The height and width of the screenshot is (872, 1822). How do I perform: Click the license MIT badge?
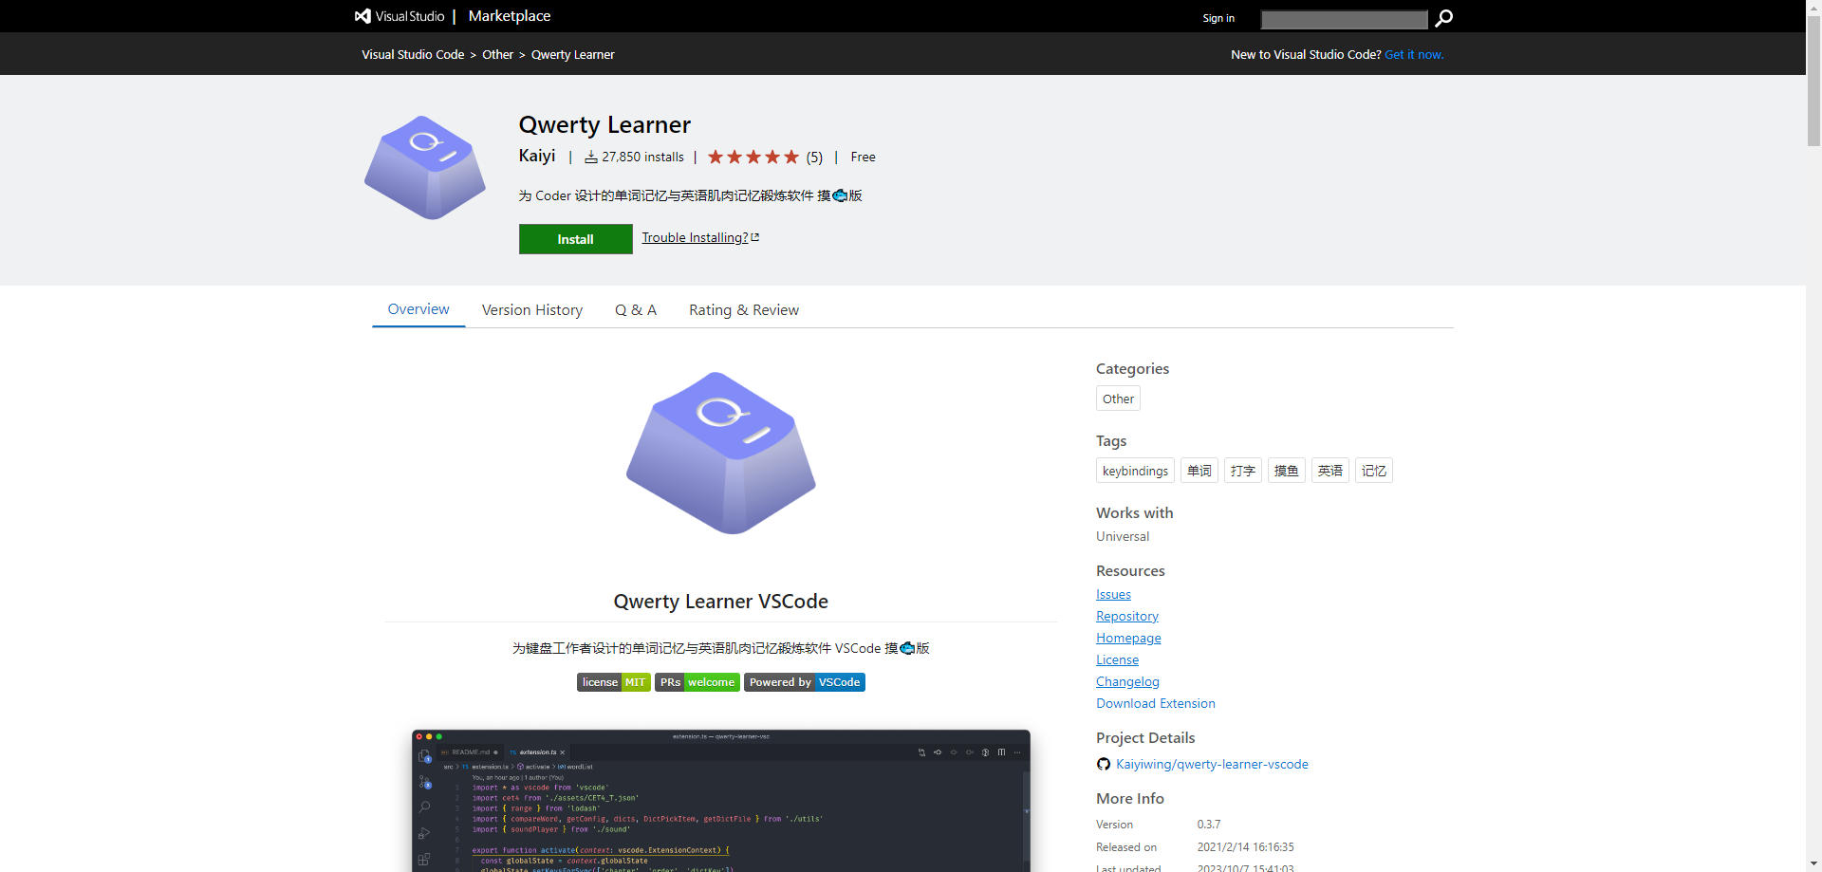[613, 682]
